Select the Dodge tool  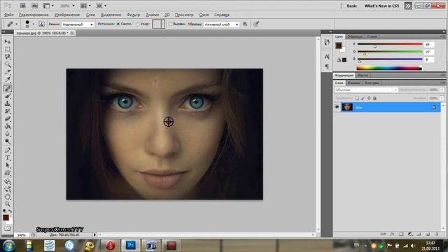8,141
